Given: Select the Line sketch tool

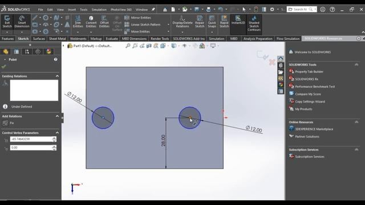Looking at the screenshot, I should pyautogui.click(x=35, y=18).
